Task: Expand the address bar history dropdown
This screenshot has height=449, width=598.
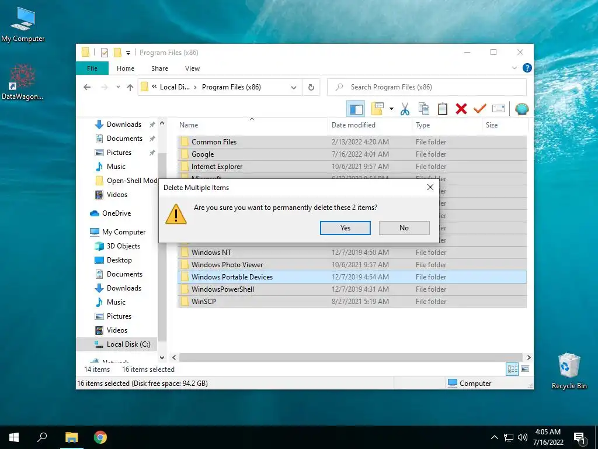Action: click(294, 88)
